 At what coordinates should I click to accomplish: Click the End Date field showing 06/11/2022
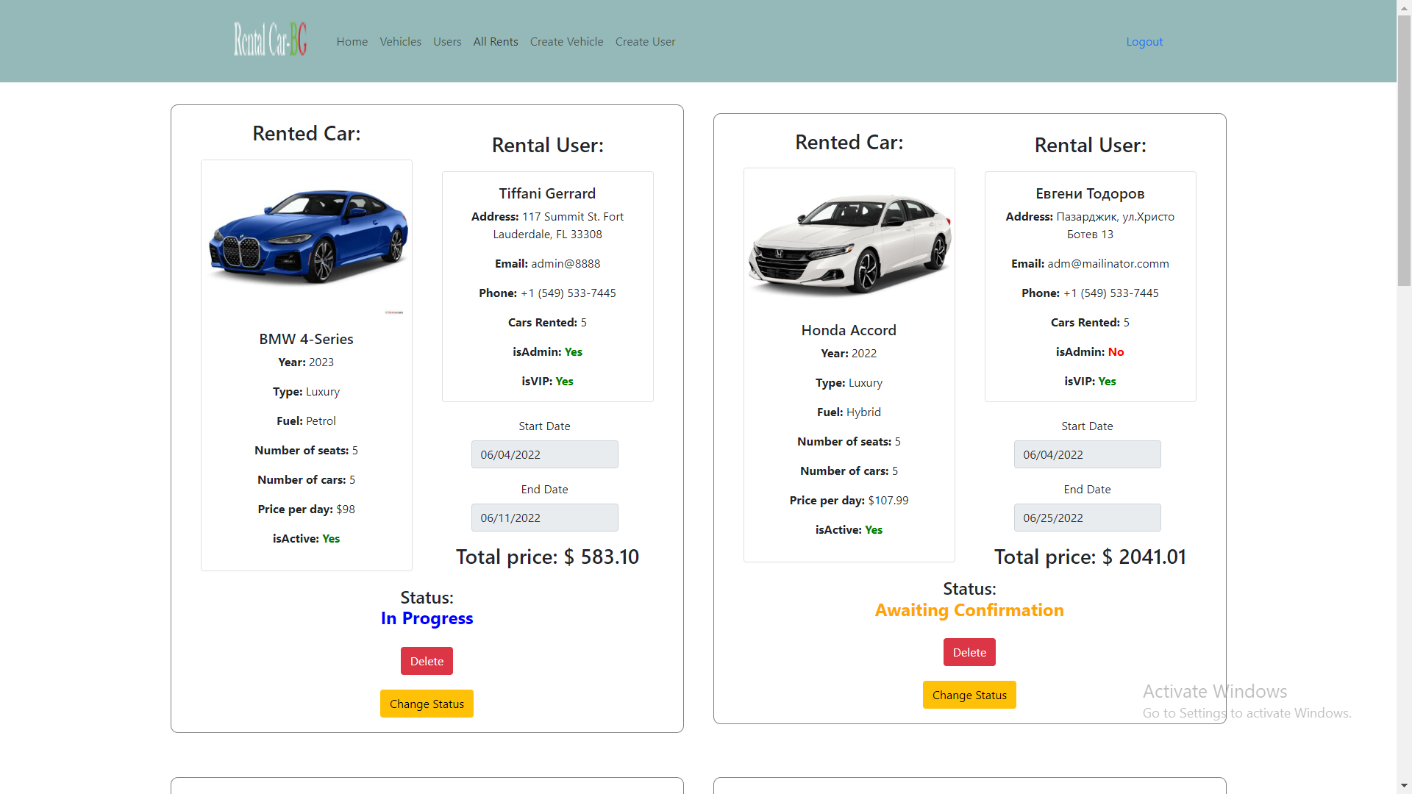click(x=544, y=518)
